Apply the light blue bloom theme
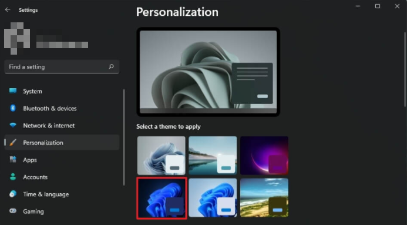Screen dimensions: 407x225 click(161, 156)
